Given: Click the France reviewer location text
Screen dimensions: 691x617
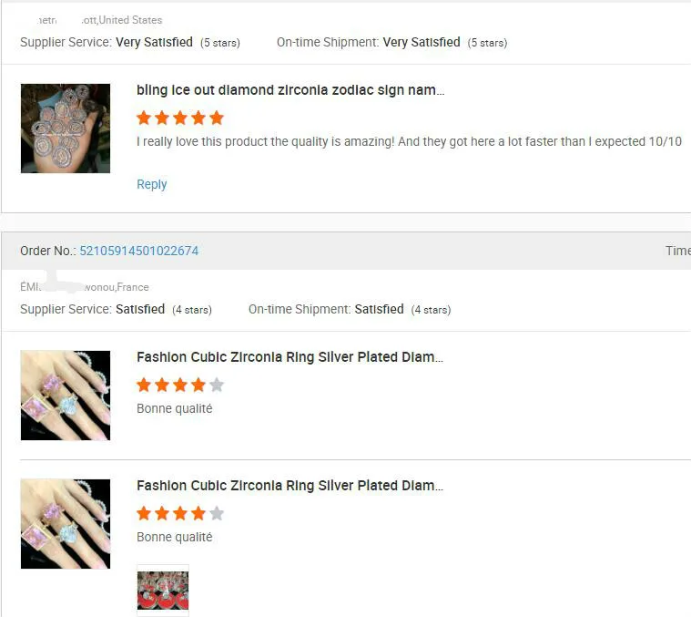Looking at the screenshot, I should 116,287.
